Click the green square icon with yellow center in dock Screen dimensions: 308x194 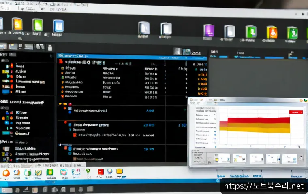(50, 173)
